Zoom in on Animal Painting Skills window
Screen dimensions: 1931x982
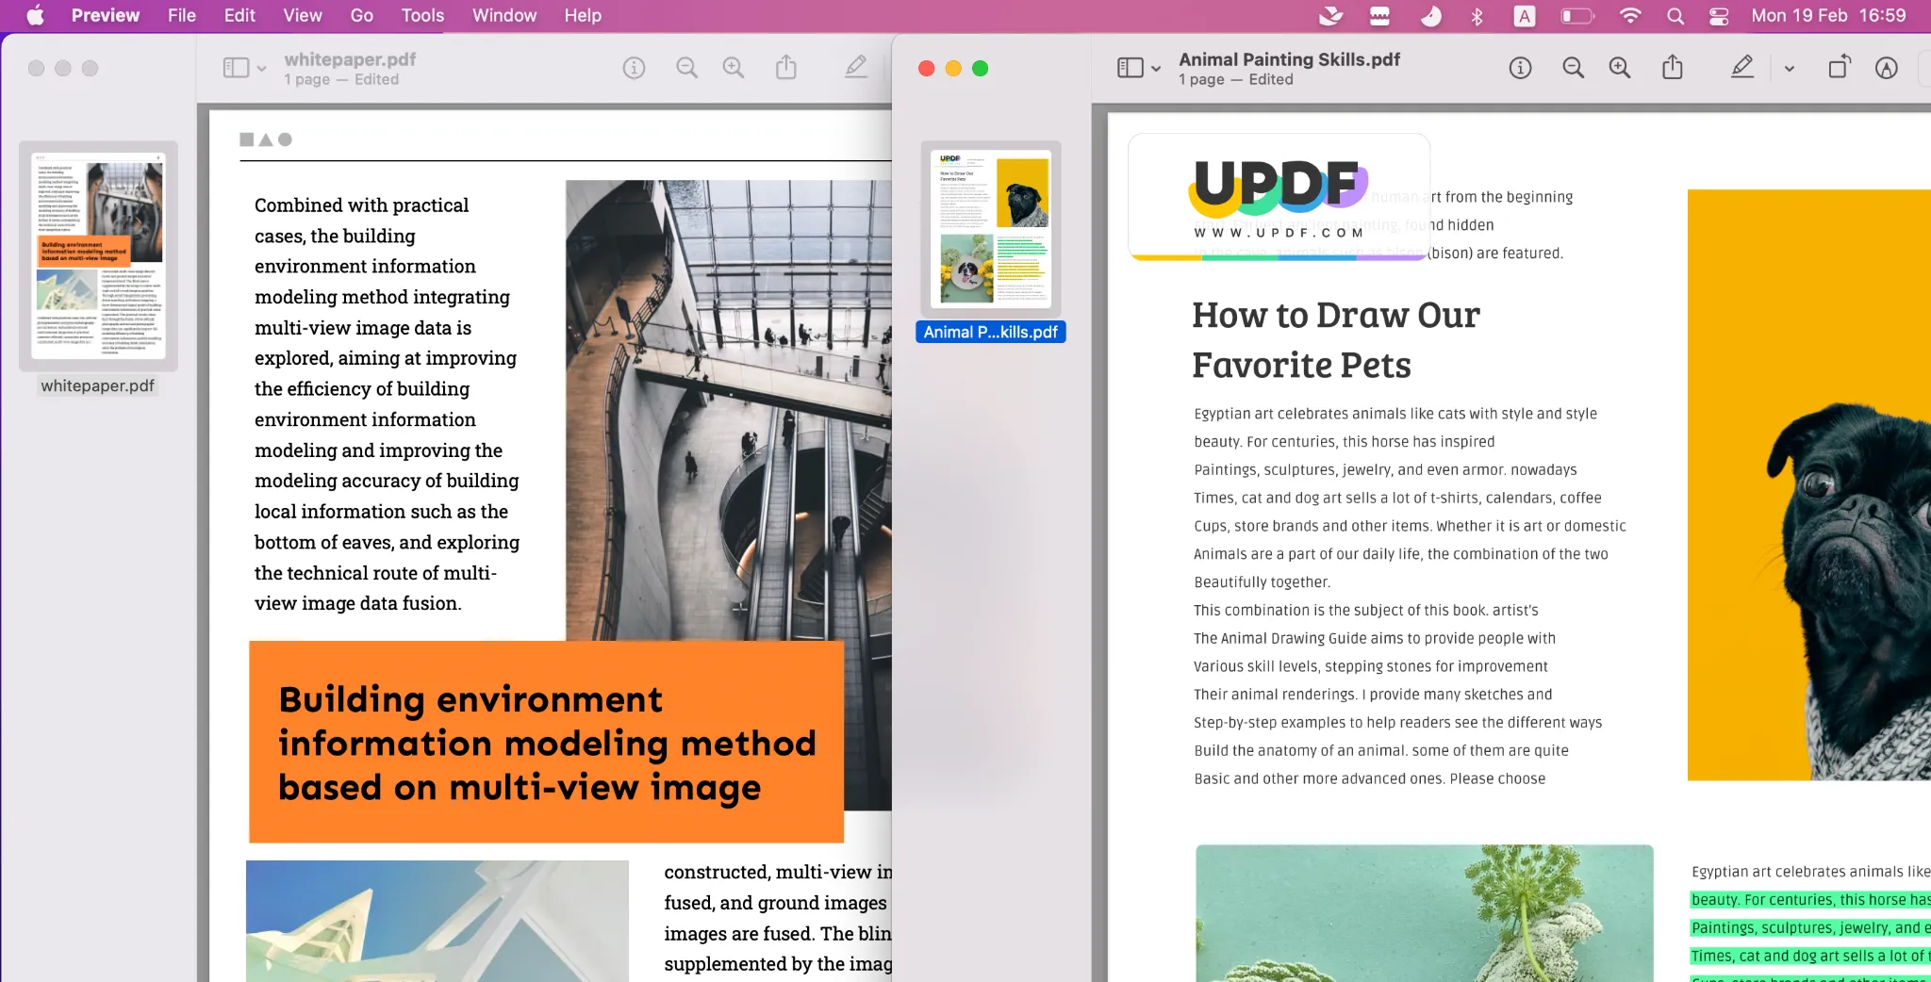(1619, 68)
